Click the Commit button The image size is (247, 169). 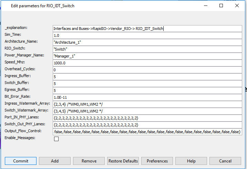tap(21, 161)
